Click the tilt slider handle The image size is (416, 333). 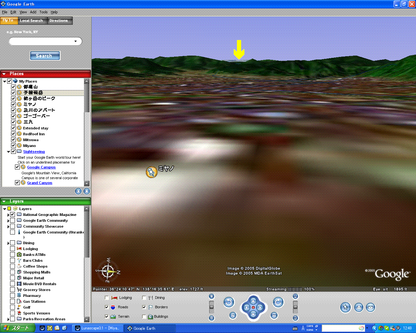[x=295, y=307]
